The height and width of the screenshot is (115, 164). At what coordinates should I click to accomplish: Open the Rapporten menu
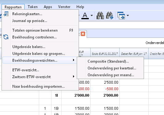tap(13, 7)
